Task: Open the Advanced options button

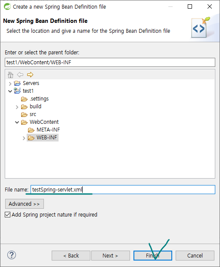Action: 25,204
